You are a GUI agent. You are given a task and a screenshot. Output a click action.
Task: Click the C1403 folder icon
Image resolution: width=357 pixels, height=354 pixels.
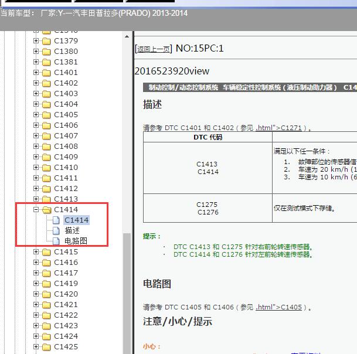(46, 94)
